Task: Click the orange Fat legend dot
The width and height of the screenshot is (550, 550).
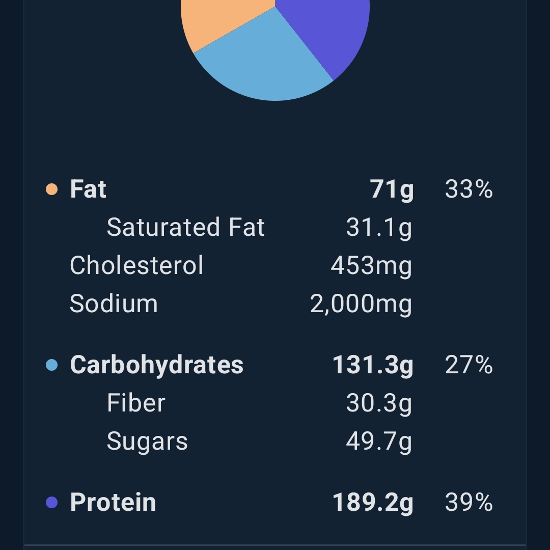Action: click(x=51, y=189)
